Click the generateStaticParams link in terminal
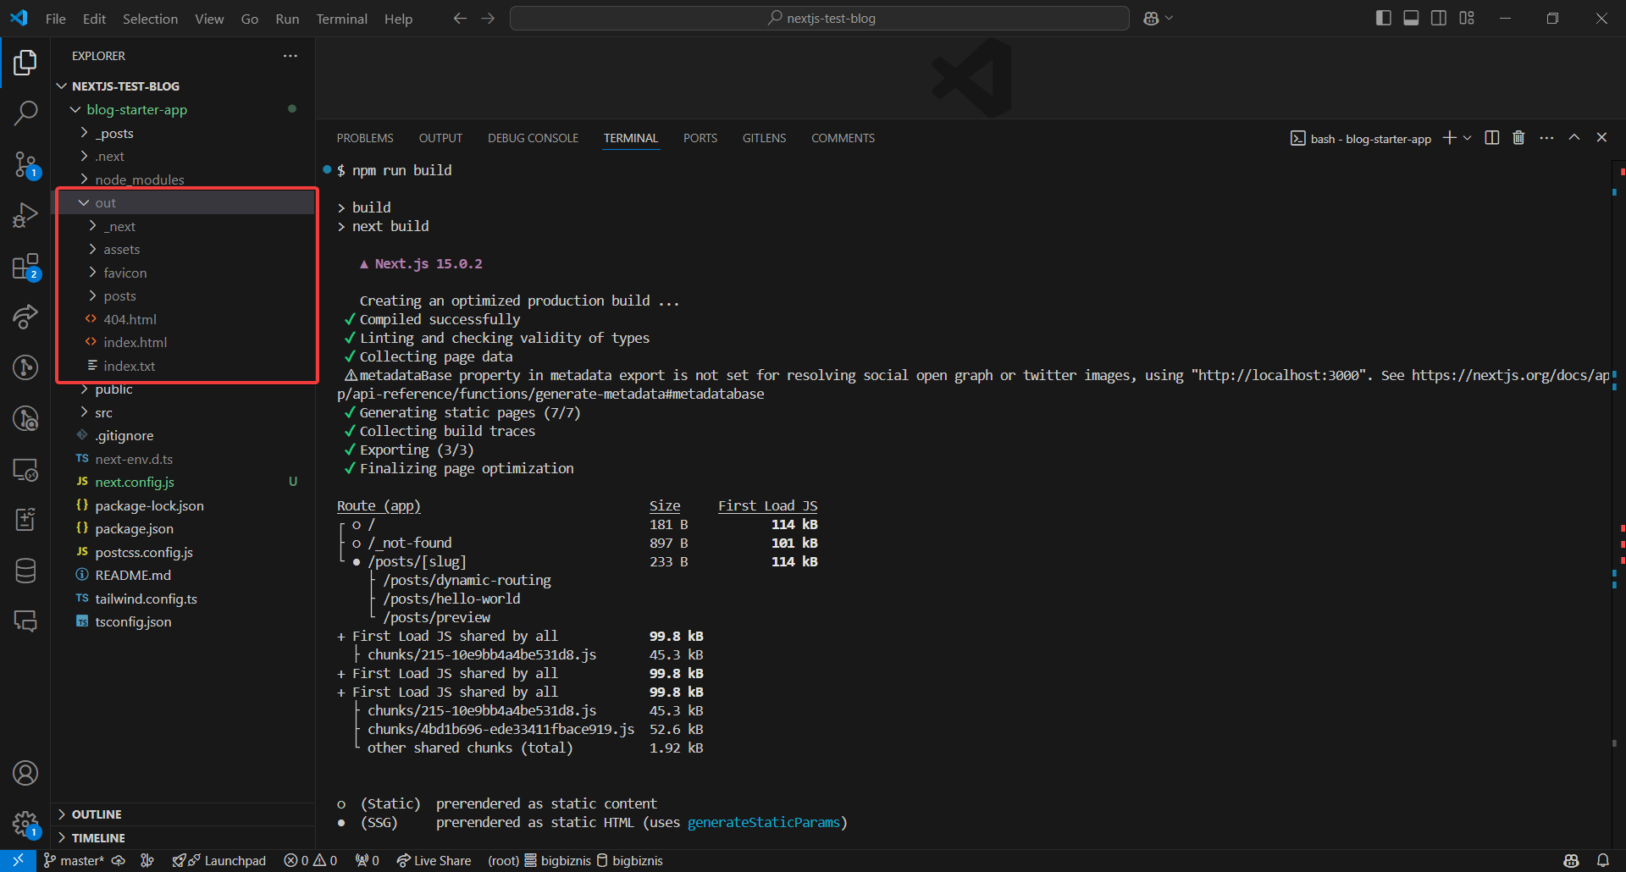The height and width of the screenshot is (872, 1626). click(x=763, y=823)
